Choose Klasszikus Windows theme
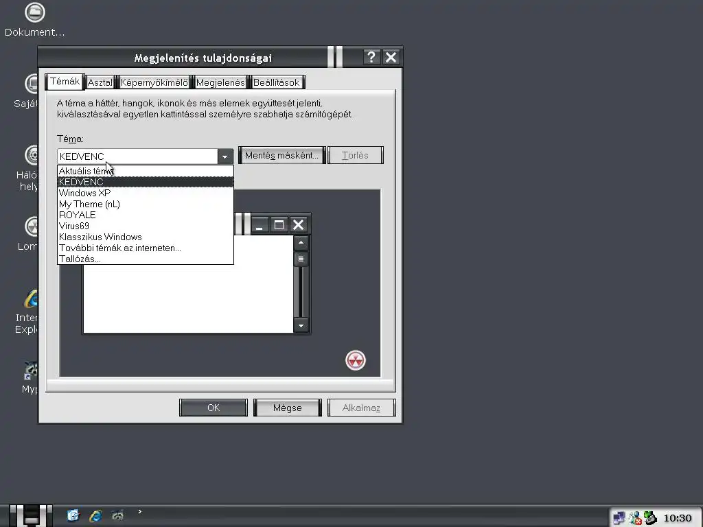The image size is (703, 527). 146,237
